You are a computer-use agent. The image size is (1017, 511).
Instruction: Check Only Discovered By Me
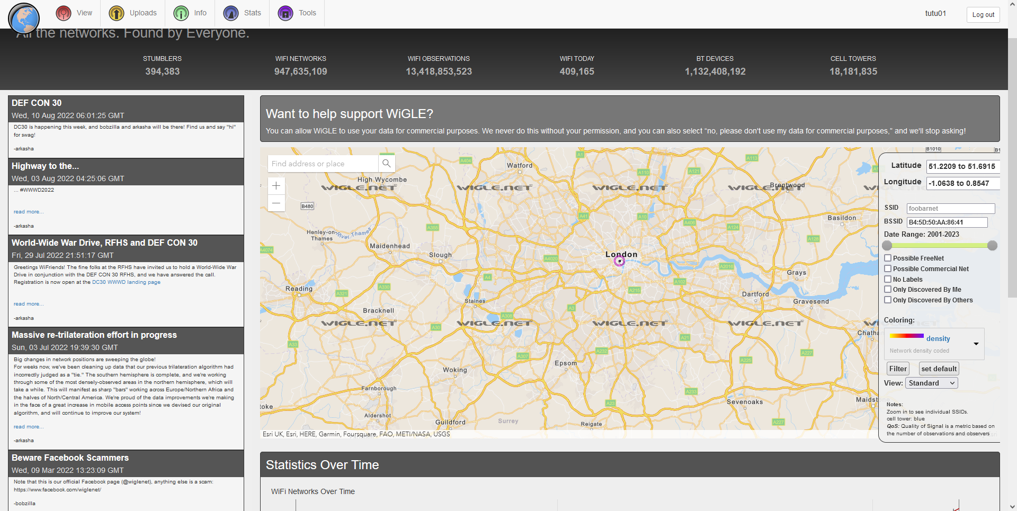[888, 289]
